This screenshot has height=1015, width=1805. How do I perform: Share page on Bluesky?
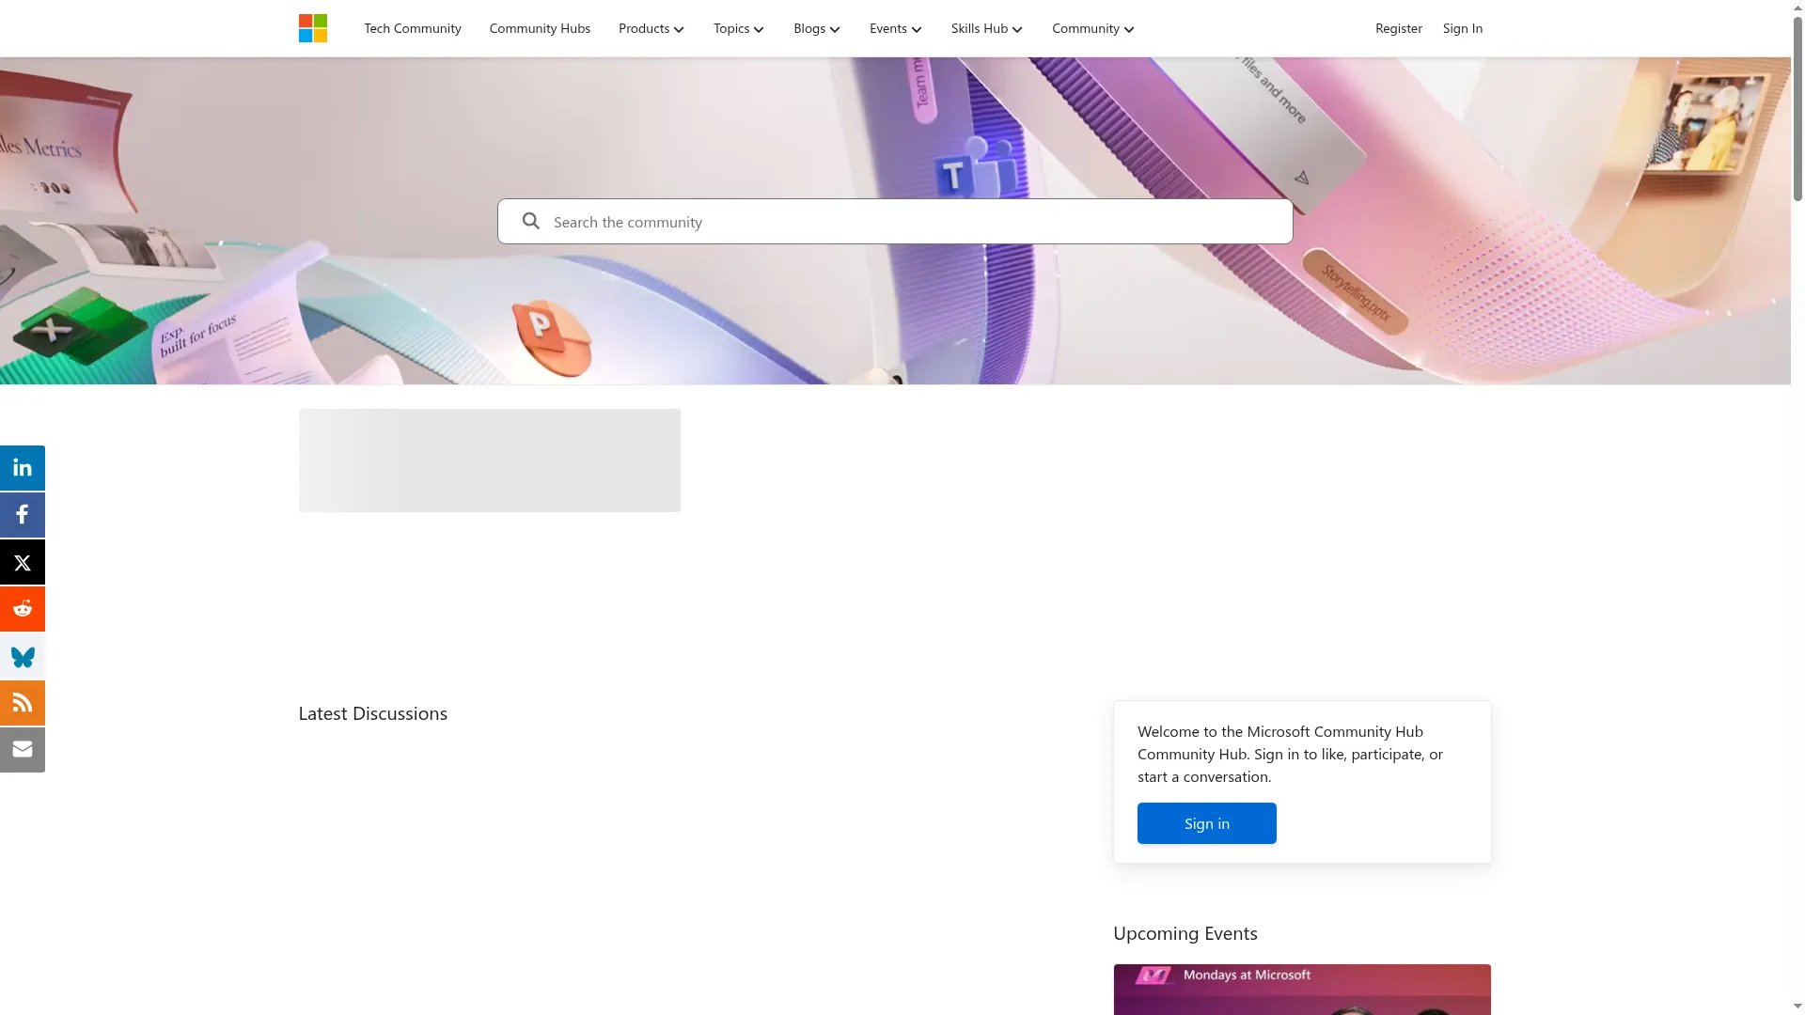coord(23,656)
